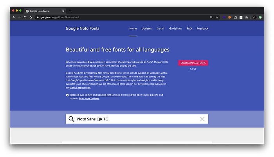Viewport: 274px width, 157px height.
Task: Open the Install navigation item
Action: (160, 28)
